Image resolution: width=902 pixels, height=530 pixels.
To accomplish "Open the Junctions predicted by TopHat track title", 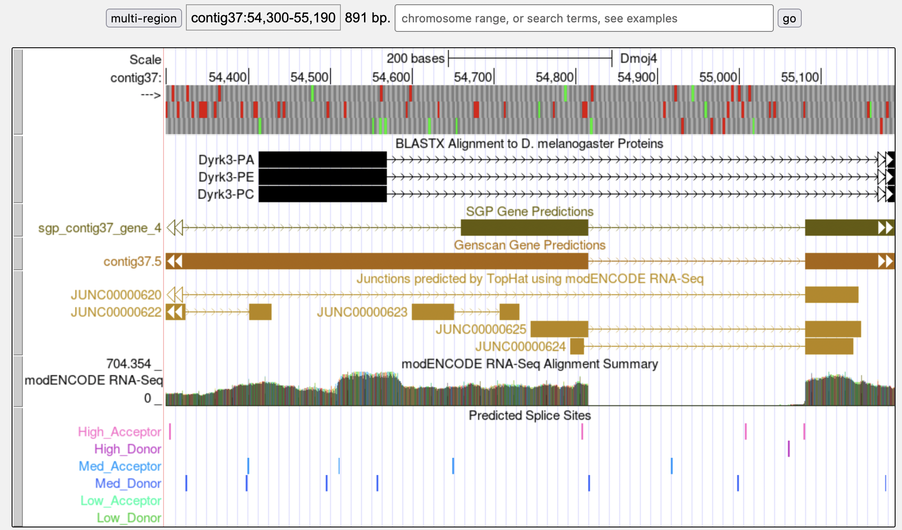I will (x=529, y=278).
